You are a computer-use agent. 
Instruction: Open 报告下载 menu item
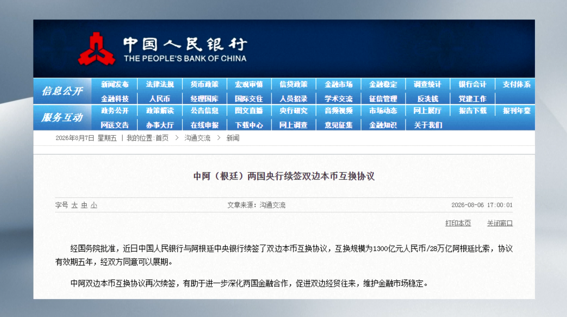[473, 111]
